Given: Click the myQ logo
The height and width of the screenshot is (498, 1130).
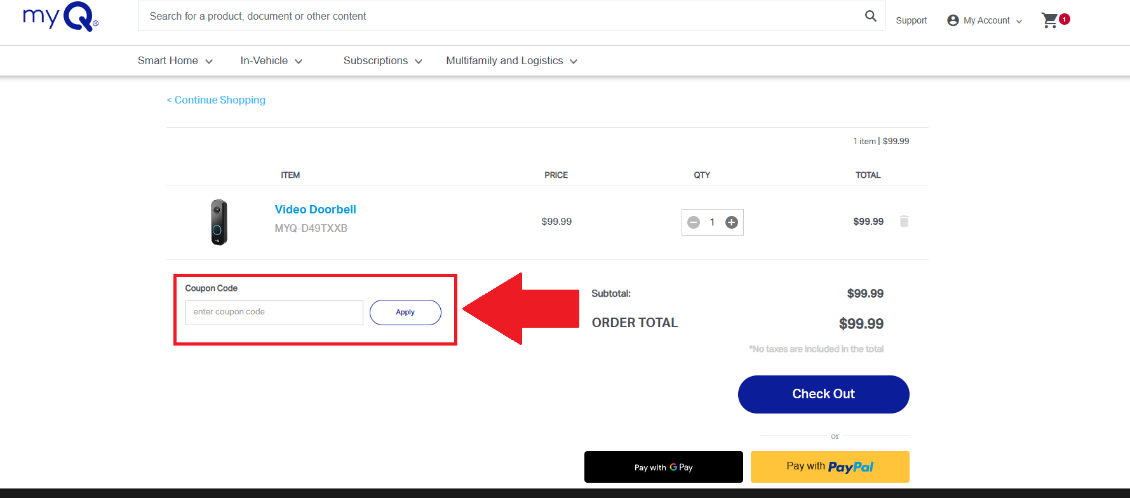Looking at the screenshot, I should point(59,18).
